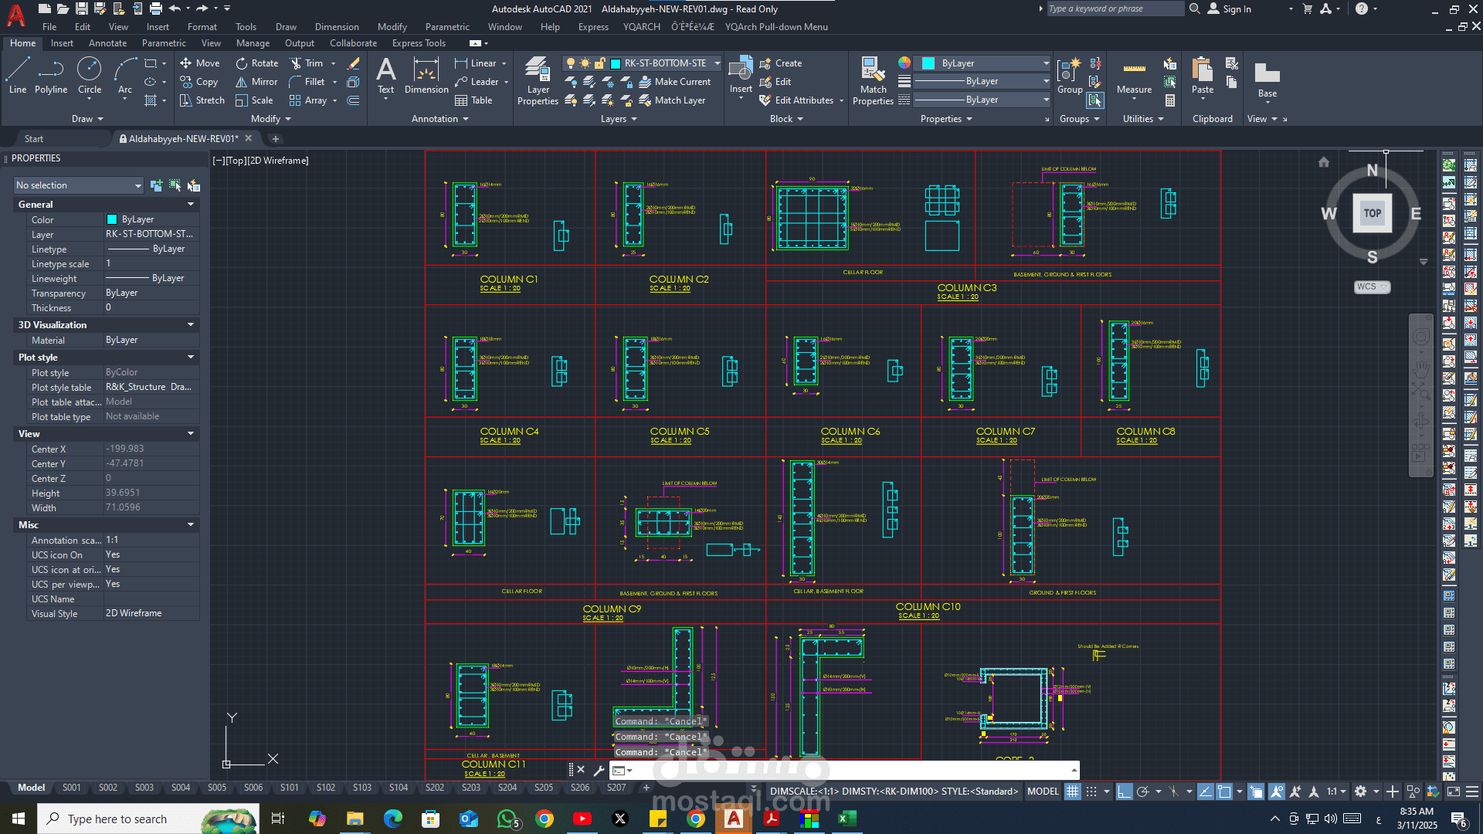This screenshot has width=1483, height=834.
Task: Toggle snap mode in status bar
Action: point(1091,792)
